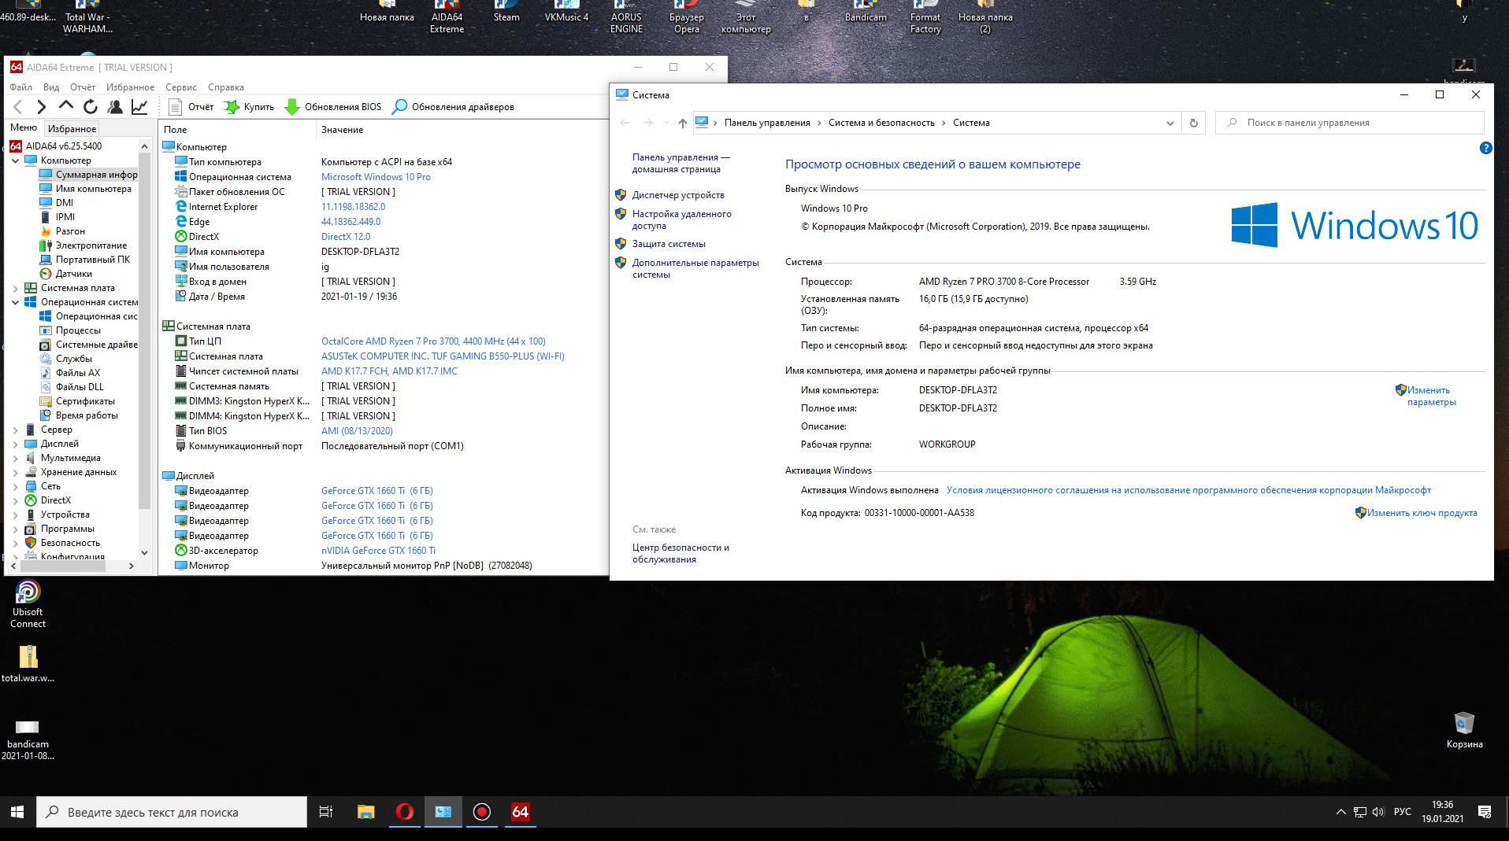Click Изменить ключ продукта link
This screenshot has width=1509, height=841.
coord(1422,513)
